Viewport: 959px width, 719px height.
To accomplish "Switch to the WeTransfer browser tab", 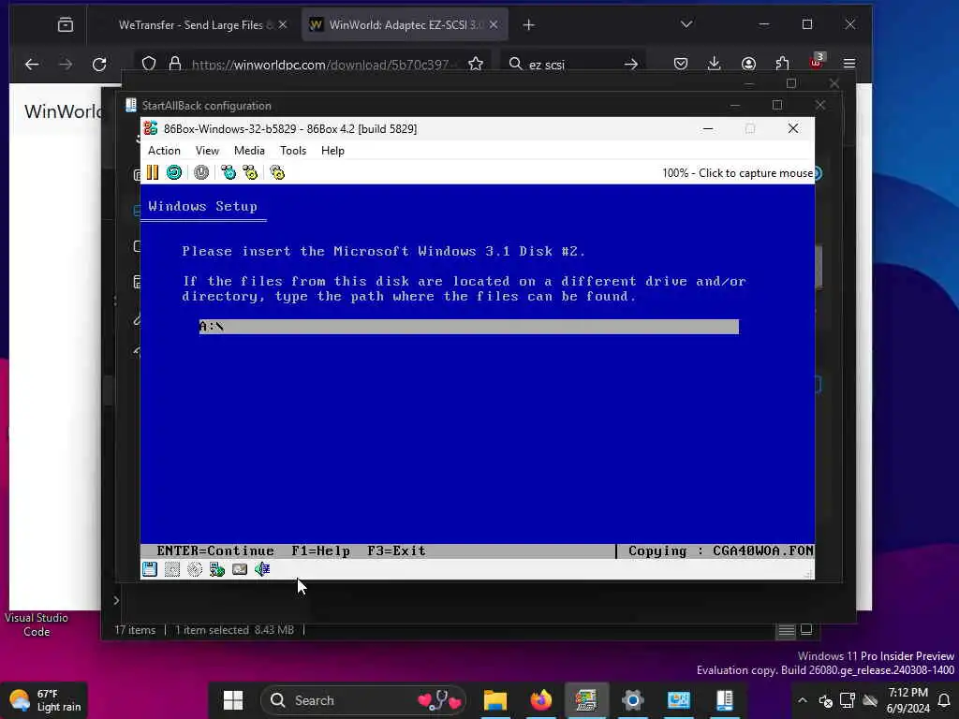I will 195,25.
